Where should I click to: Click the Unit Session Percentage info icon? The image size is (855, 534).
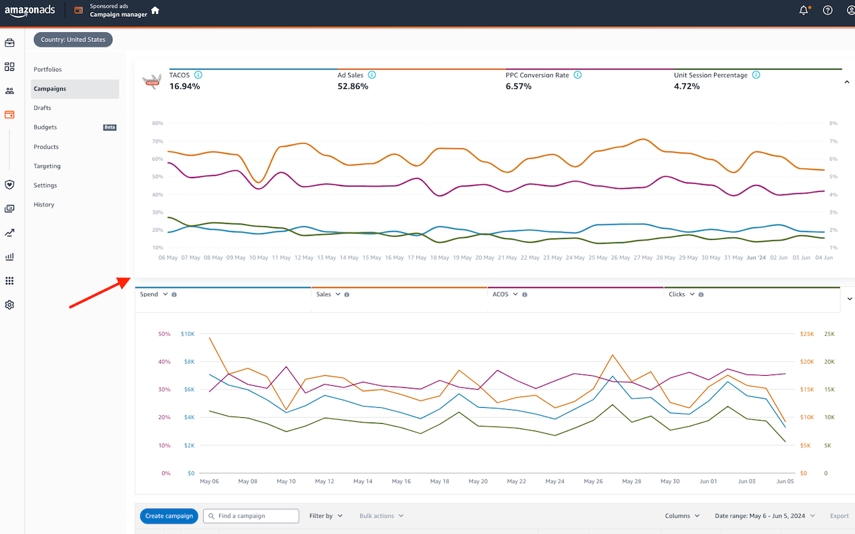click(x=756, y=75)
